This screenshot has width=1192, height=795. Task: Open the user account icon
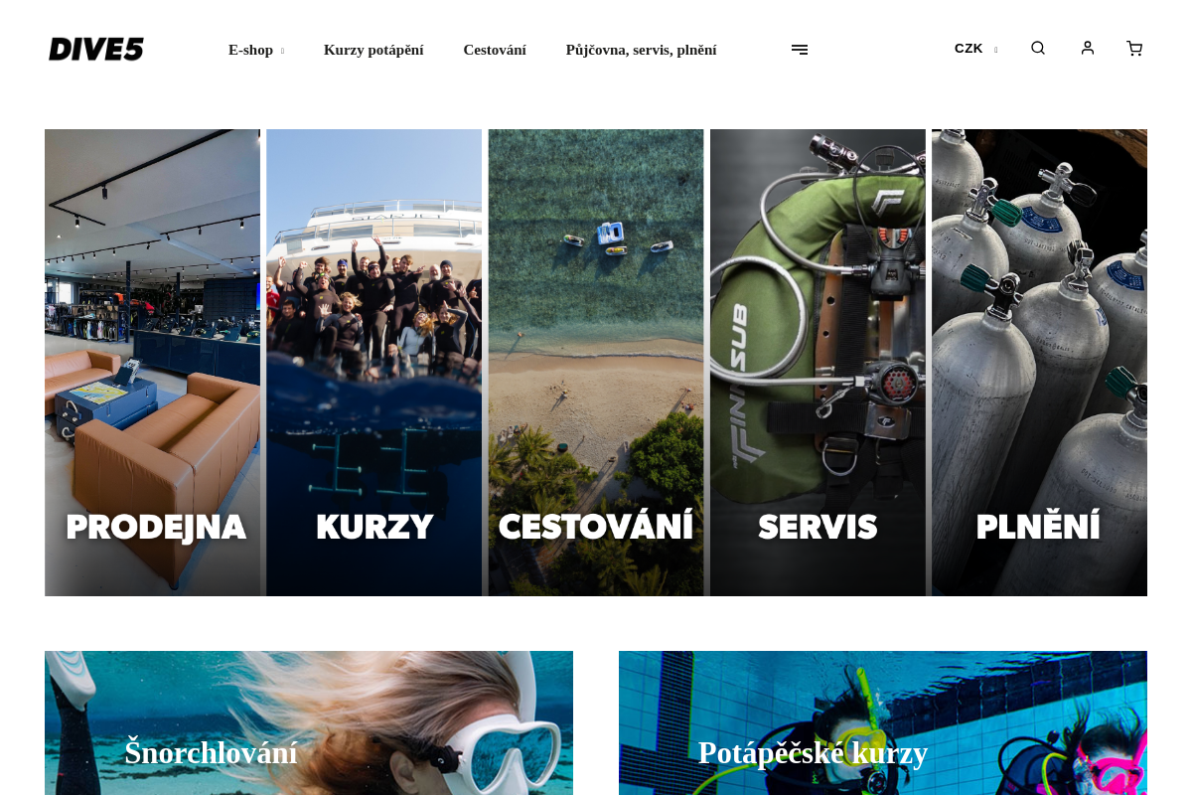(x=1088, y=48)
